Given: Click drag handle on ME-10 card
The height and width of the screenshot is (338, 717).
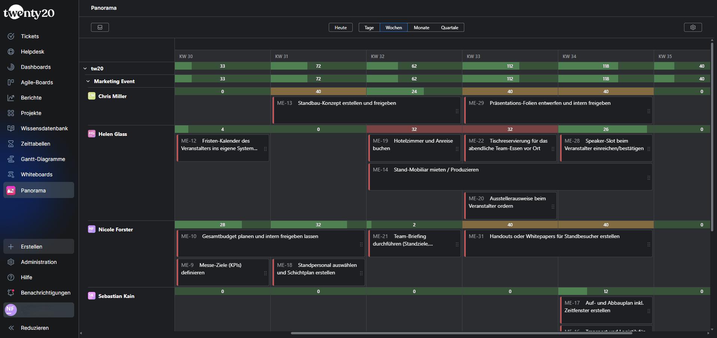Looking at the screenshot, I should click(x=361, y=244).
